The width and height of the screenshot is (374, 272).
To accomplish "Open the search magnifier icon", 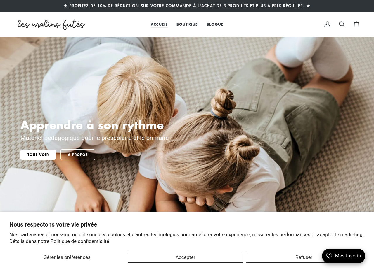I will 342,24.
